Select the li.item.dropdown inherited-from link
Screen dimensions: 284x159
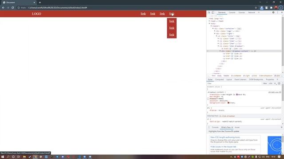pos(227,116)
